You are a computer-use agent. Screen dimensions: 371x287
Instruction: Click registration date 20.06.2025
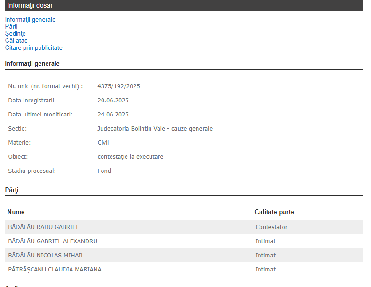(x=113, y=101)
